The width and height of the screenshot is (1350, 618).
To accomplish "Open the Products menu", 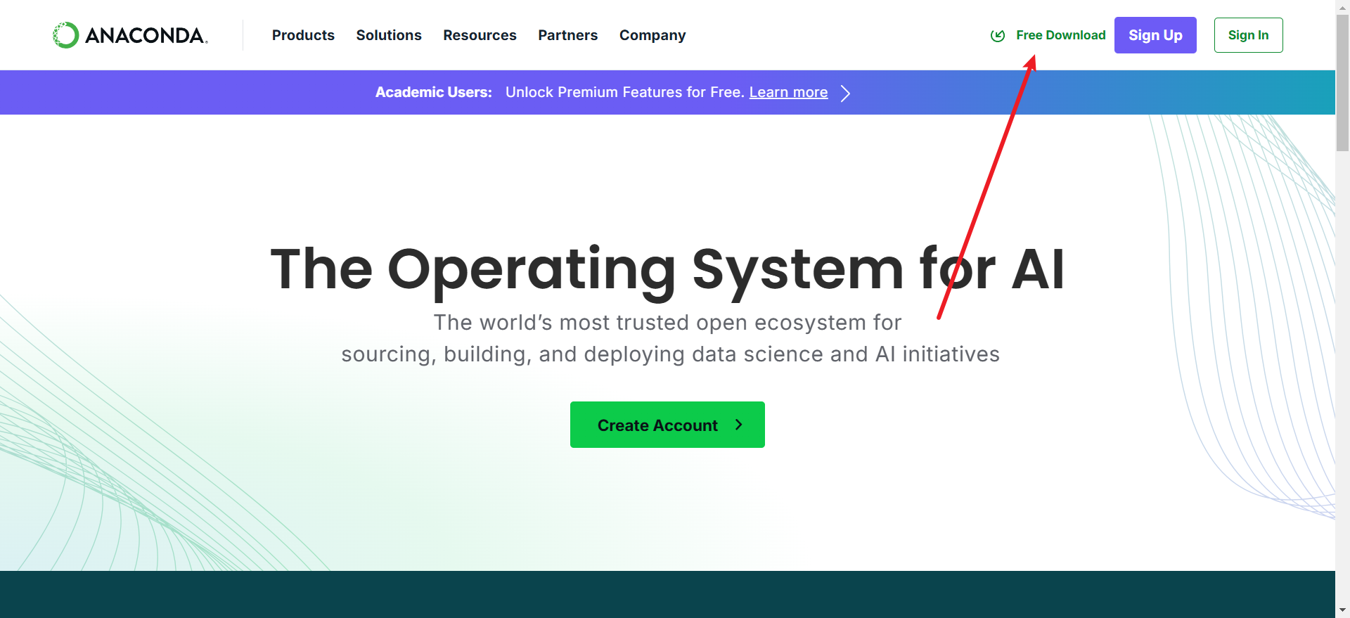I will [x=303, y=35].
